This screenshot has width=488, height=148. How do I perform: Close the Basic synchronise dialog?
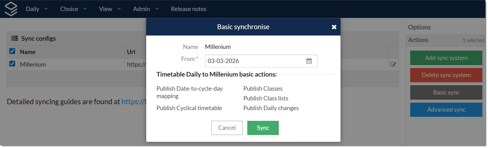[x=334, y=27]
